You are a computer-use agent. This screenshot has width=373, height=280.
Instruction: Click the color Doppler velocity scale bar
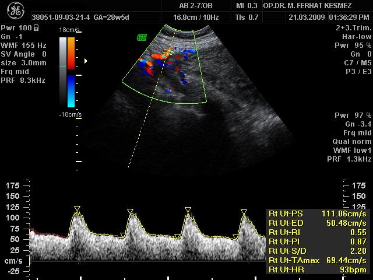pyautogui.click(x=71, y=72)
